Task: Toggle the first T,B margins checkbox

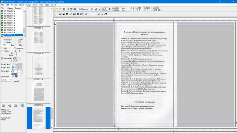Action: [14, 61]
